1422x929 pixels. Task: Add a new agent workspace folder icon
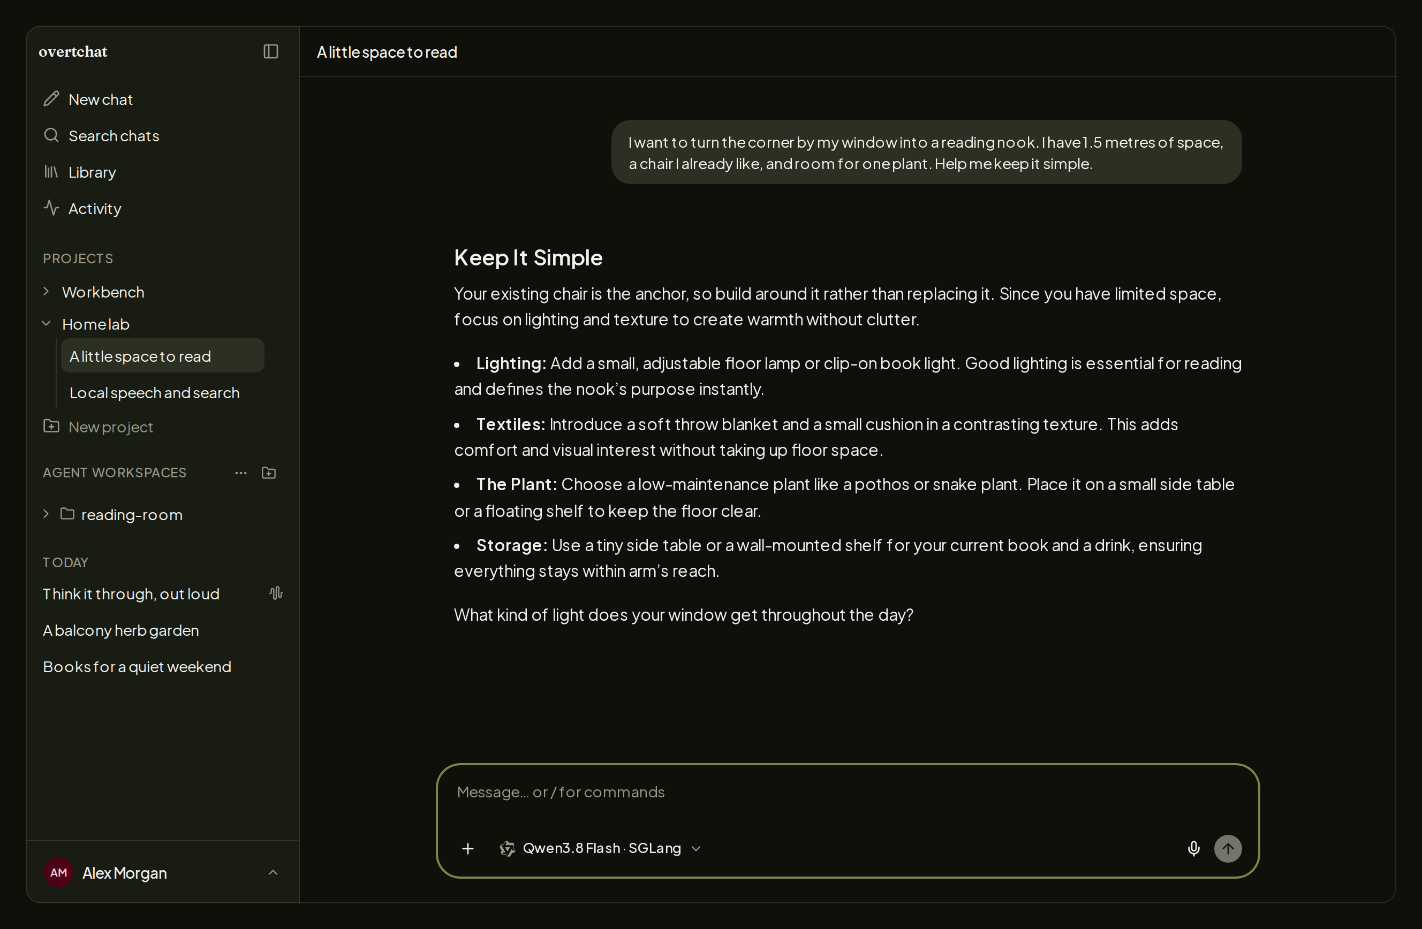269,473
